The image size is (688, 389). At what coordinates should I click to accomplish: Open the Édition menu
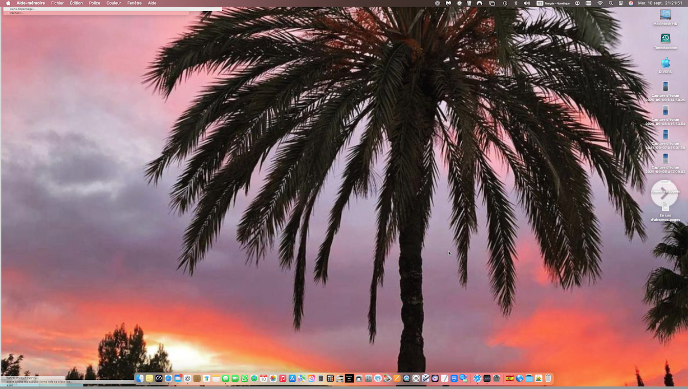[x=76, y=3]
